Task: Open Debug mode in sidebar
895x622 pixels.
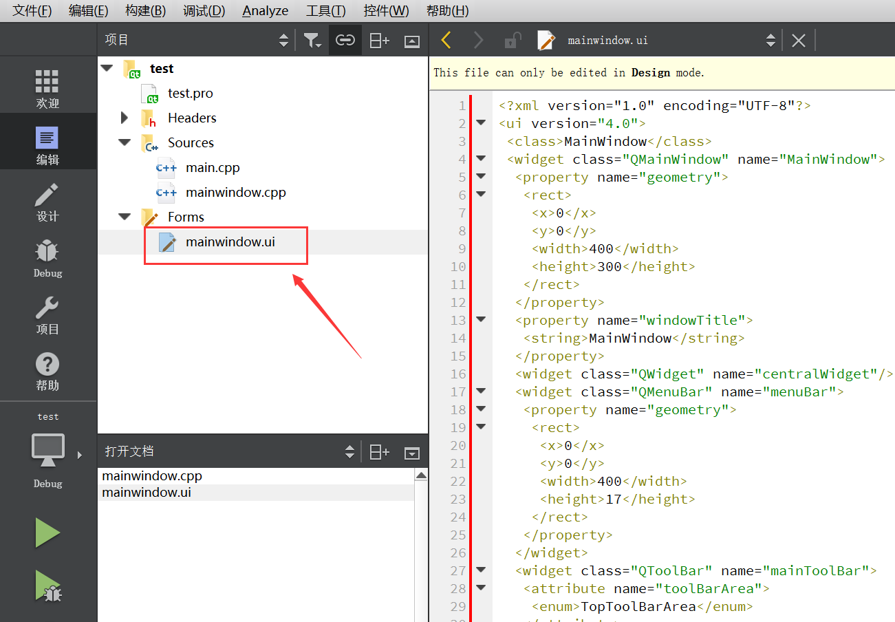Action: click(47, 258)
